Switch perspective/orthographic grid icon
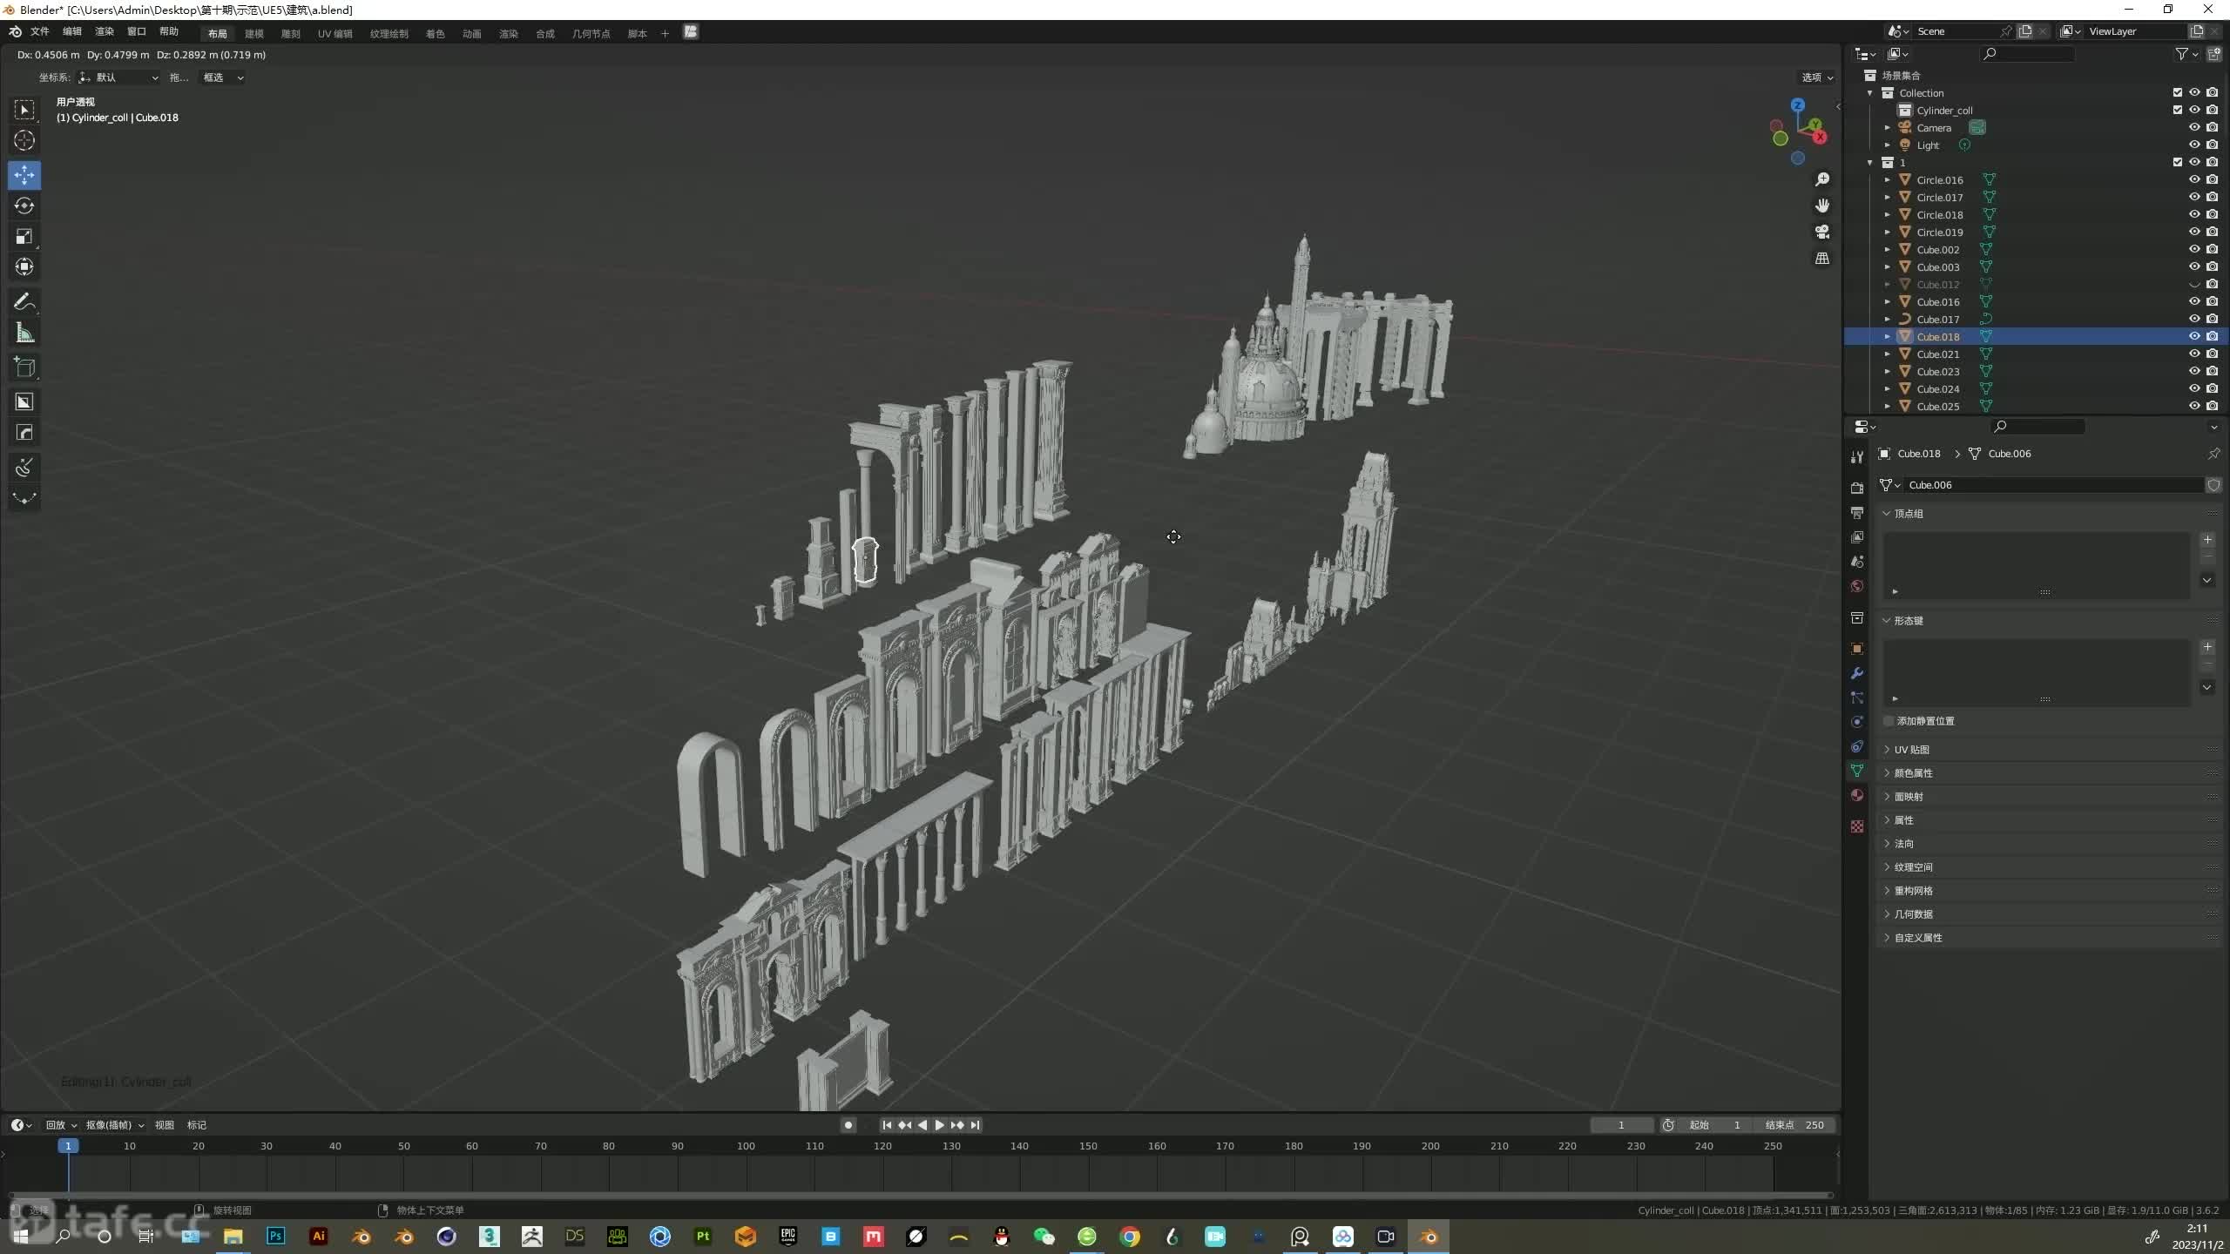 [1821, 259]
